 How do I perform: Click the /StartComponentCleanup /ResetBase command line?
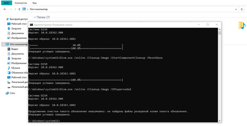[96, 58]
